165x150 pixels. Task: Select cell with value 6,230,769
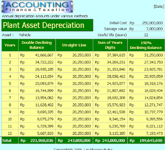click(110, 126)
